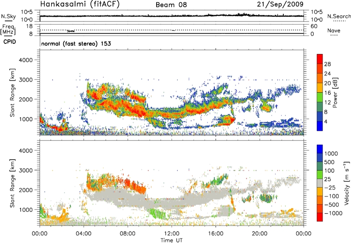
Task: Select the N.Sky legend label
Action: pos(8,17)
